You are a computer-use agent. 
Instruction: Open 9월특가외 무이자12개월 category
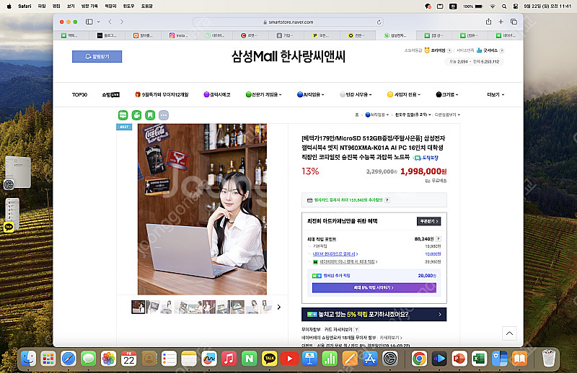coord(162,94)
